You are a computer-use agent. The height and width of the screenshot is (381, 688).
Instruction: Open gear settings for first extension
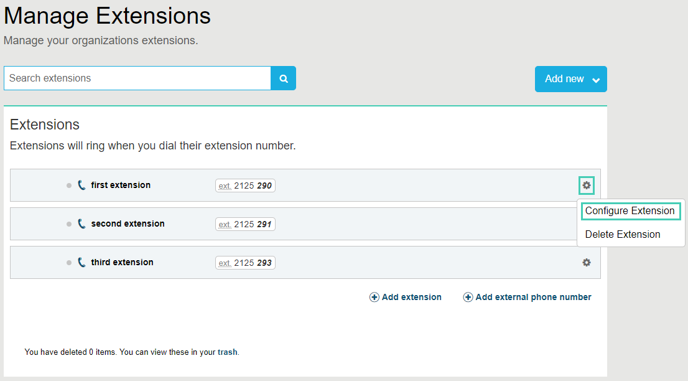(586, 185)
